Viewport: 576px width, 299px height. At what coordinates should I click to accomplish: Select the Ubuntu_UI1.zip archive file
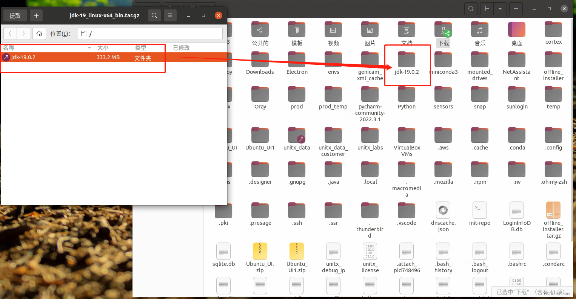click(x=297, y=251)
